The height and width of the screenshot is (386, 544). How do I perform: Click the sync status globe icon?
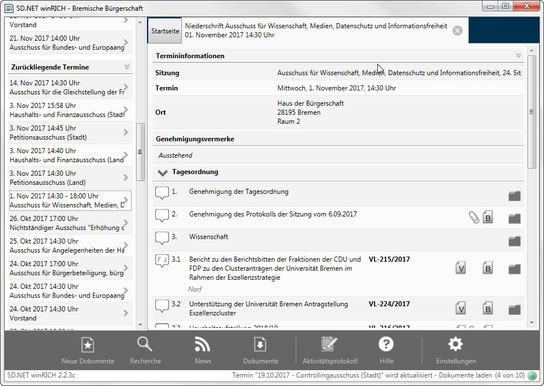coord(532,376)
